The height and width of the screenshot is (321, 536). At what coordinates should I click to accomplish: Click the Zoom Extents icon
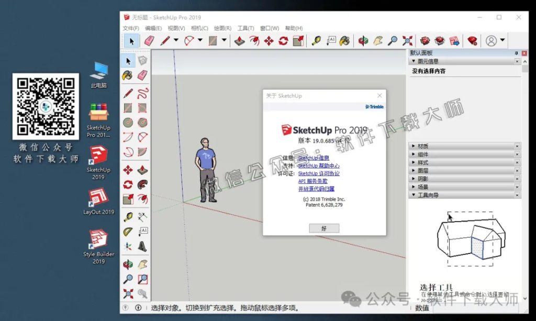407,40
